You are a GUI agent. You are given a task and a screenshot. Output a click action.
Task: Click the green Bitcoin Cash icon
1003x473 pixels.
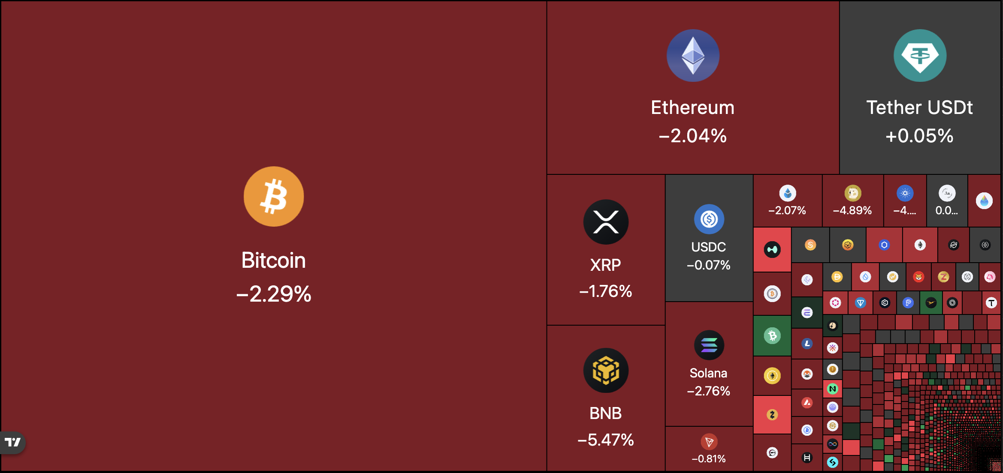(x=772, y=335)
